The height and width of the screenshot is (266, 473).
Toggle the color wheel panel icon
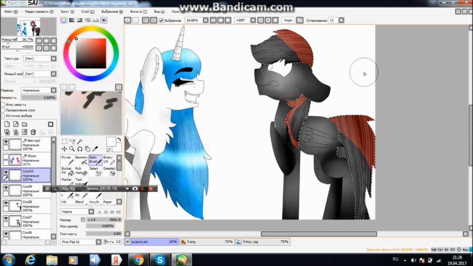[64, 20]
